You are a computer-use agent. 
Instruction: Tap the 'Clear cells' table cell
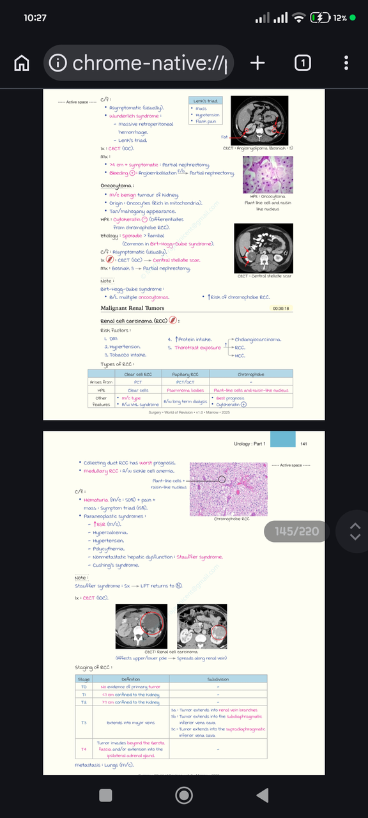coord(138,390)
